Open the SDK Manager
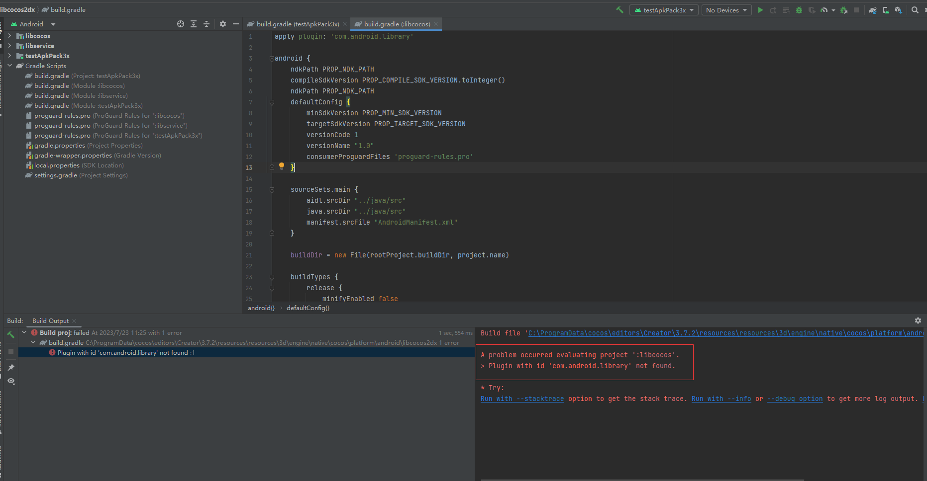927x481 pixels. pos(899,9)
